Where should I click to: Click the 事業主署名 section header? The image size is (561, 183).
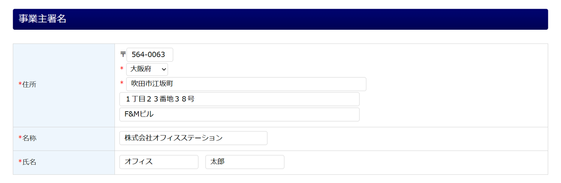coord(43,19)
